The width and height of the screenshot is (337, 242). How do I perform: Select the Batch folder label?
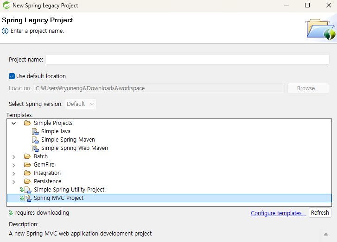(41, 156)
